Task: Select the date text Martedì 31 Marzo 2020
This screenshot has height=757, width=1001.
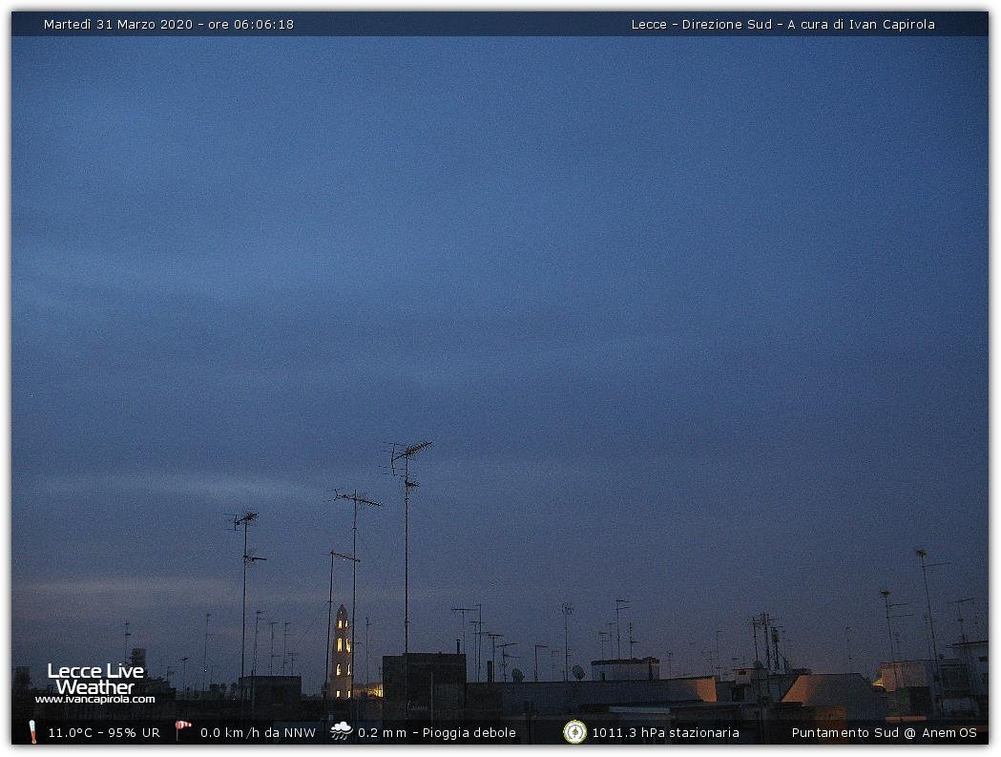Action: click(x=118, y=24)
